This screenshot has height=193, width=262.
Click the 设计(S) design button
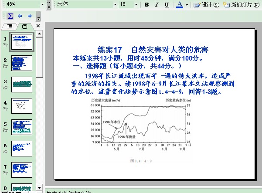pyautogui.click(x=207, y=5)
